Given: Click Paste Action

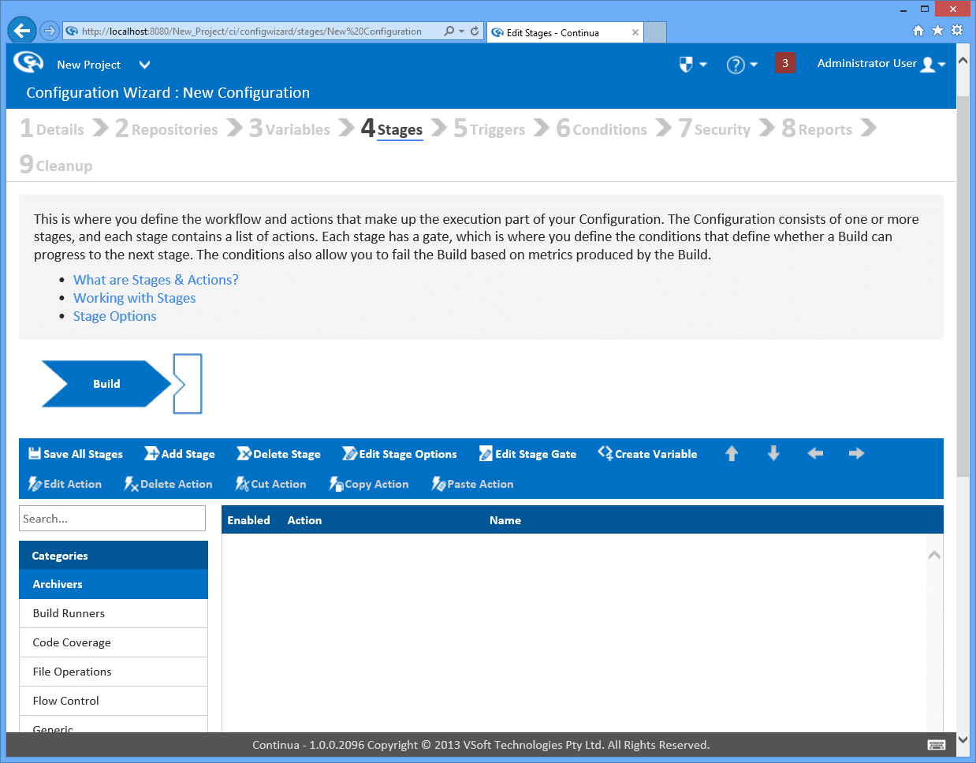Looking at the screenshot, I should tap(473, 484).
